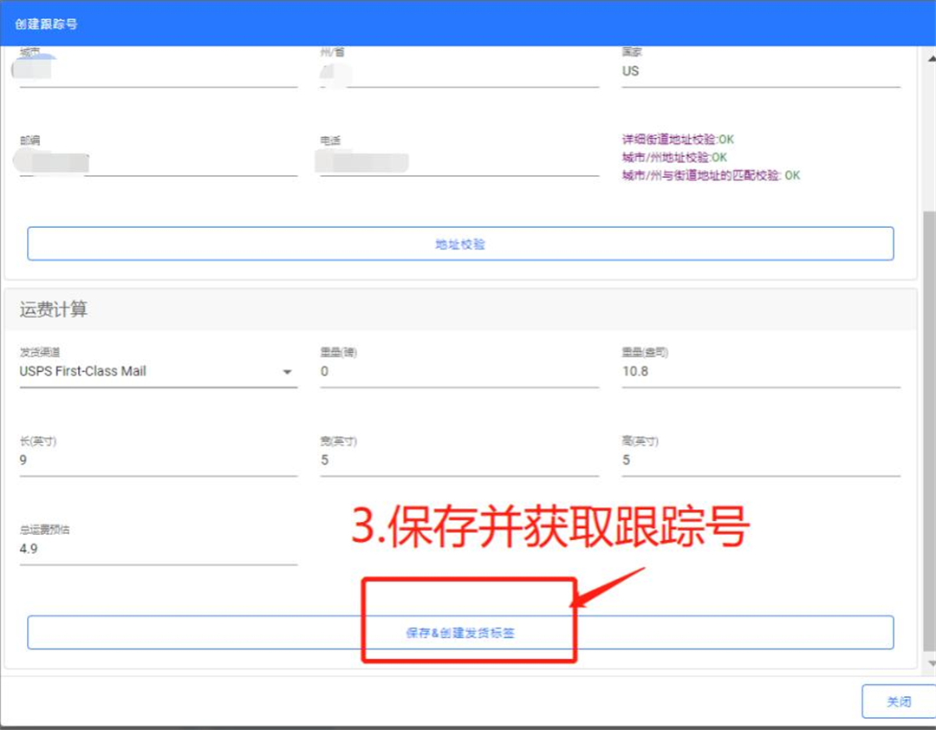
Task: Click 保存&创建发货标签 button
Action: click(x=460, y=633)
